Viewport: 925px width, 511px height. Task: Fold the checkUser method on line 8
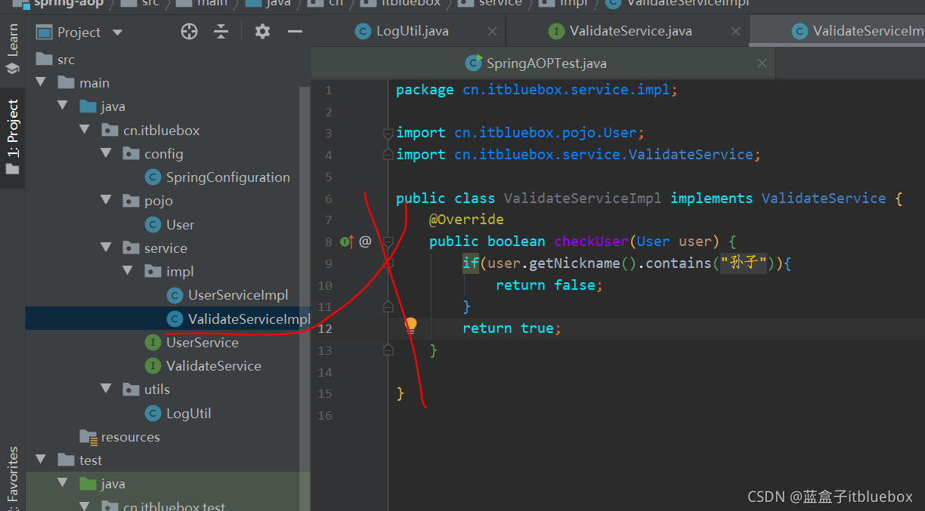click(x=388, y=242)
